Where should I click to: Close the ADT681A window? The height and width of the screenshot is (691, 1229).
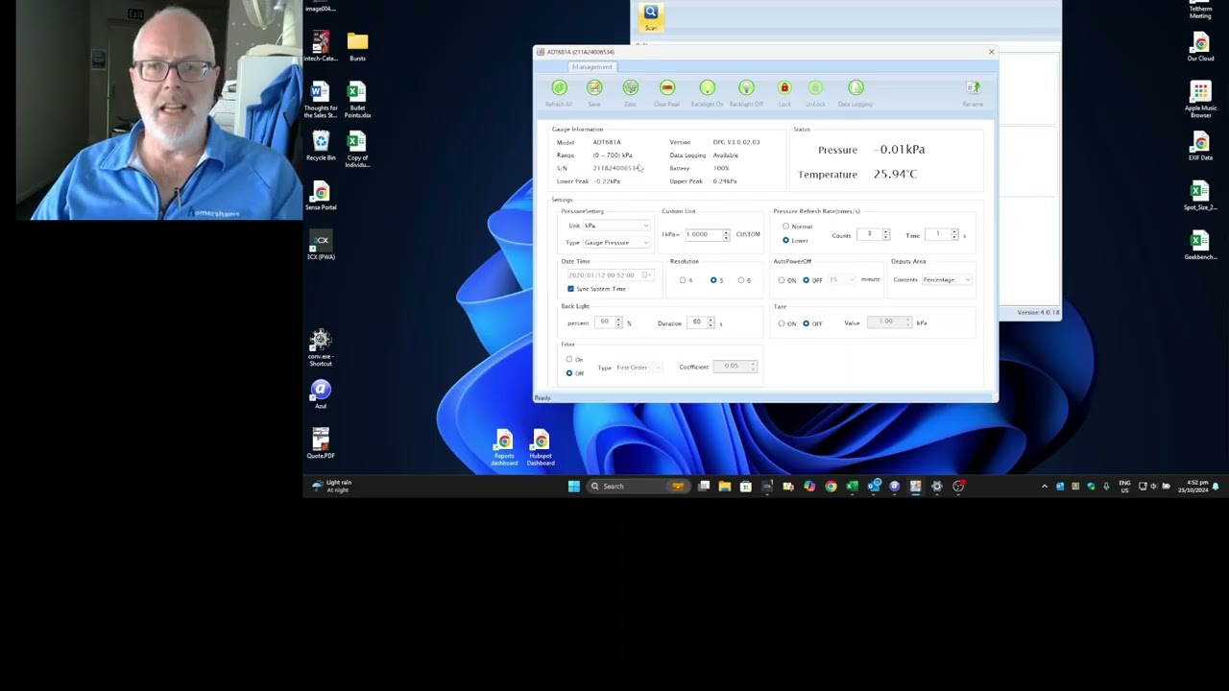991,52
